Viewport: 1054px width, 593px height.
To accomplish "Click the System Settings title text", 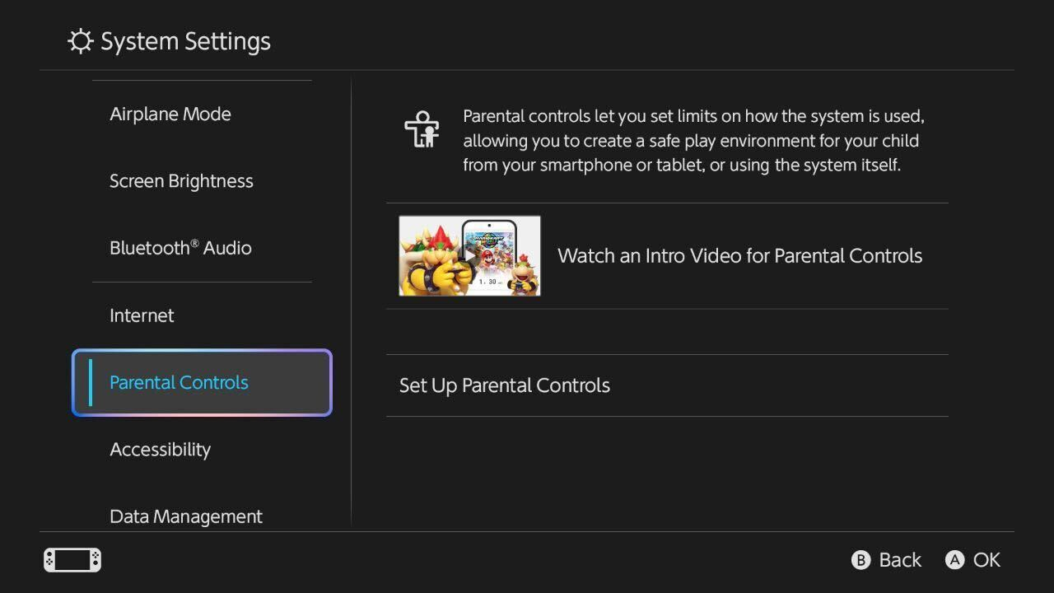I will pos(185,40).
